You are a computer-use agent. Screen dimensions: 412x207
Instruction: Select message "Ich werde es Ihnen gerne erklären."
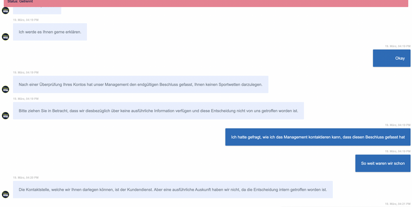50,32
